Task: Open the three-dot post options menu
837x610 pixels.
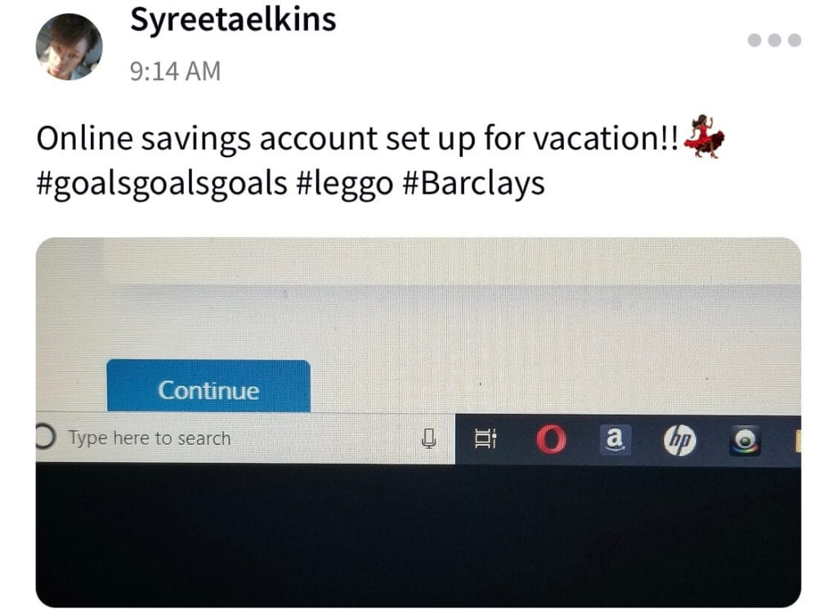Action: 774,40
